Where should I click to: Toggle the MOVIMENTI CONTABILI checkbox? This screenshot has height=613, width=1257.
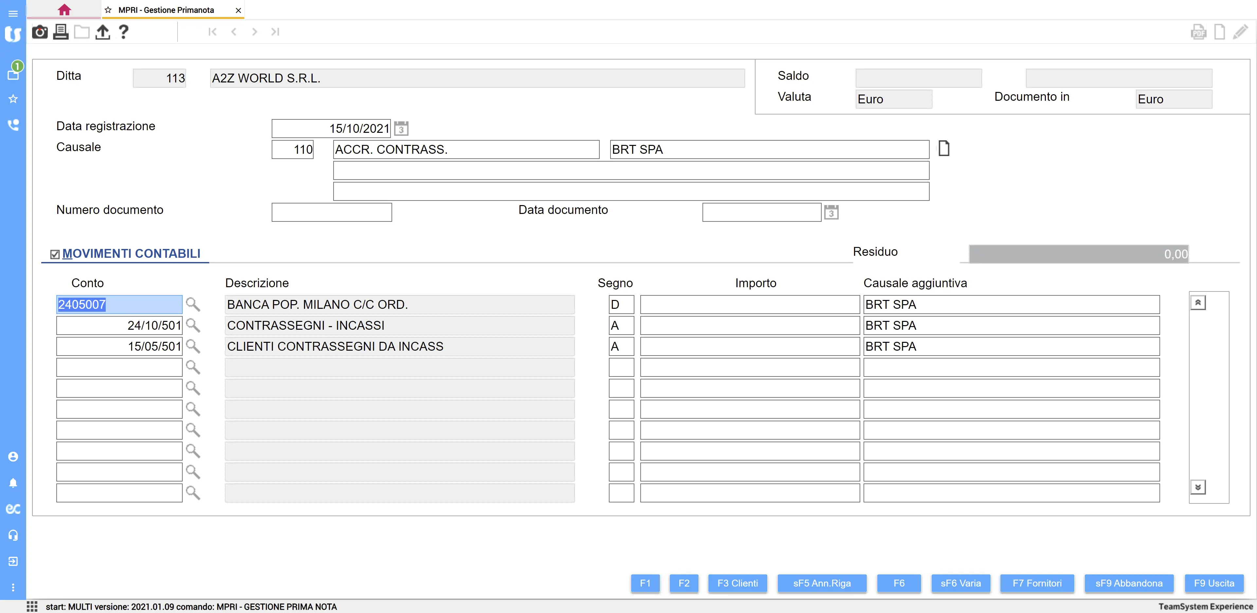coord(55,254)
